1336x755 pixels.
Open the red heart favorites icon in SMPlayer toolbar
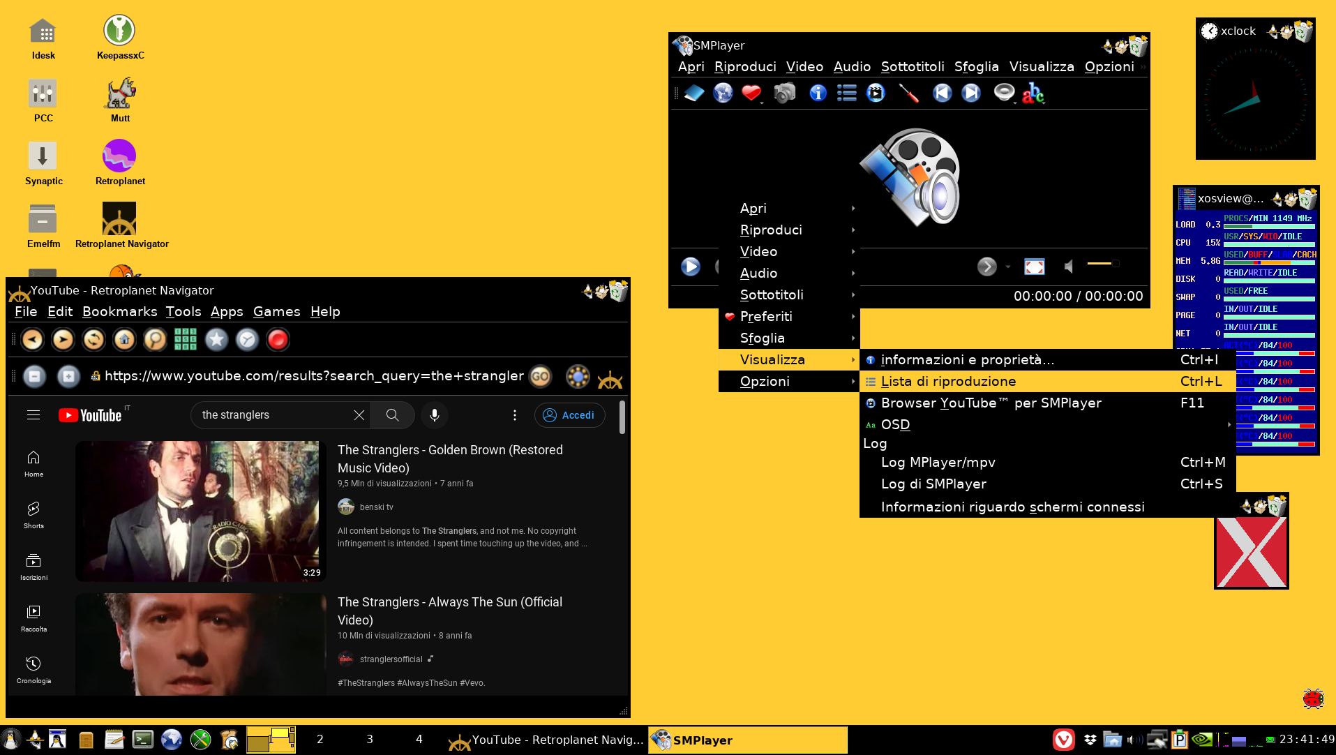point(751,93)
